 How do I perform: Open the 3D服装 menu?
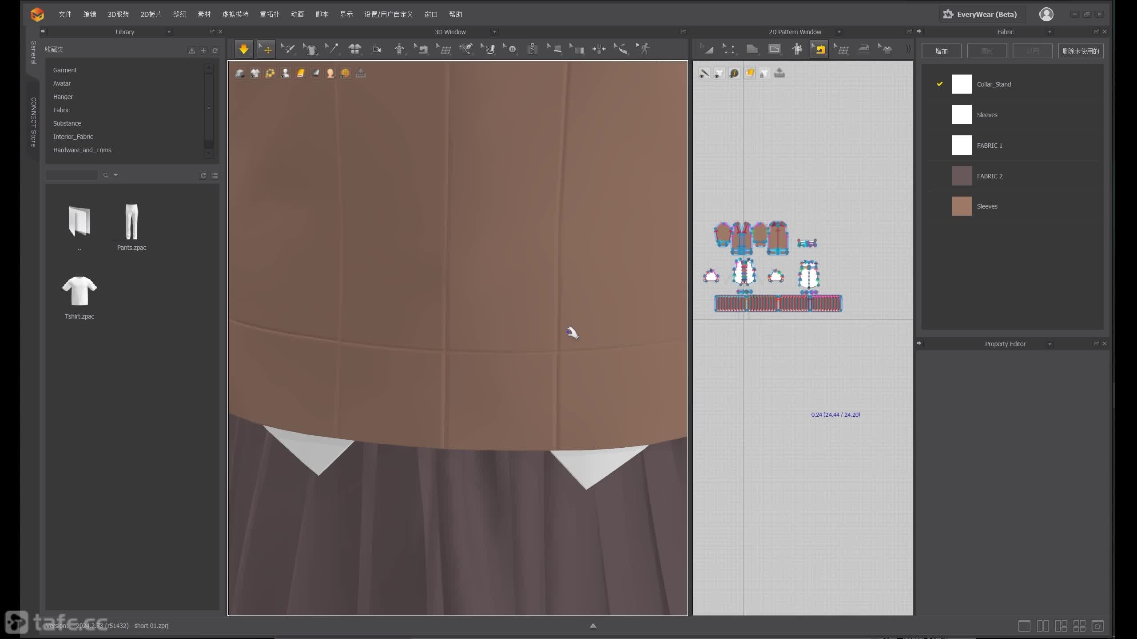coord(118,14)
